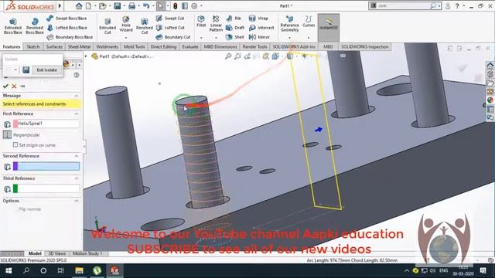Viewport: 495px width, 278px height.
Task: Choose the Swept Boss/Base tool
Action: pos(67,19)
